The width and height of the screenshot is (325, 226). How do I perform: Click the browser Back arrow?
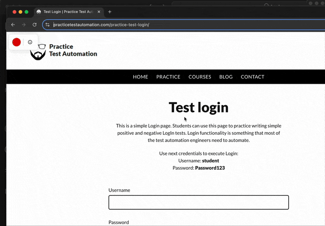tap(13, 25)
